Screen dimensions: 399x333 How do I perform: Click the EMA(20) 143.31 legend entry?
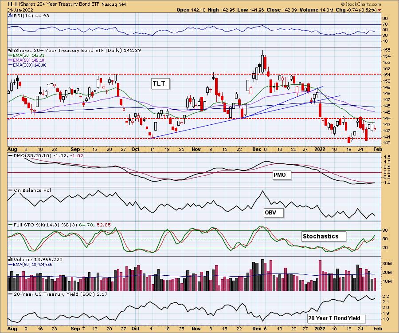coord(27,55)
